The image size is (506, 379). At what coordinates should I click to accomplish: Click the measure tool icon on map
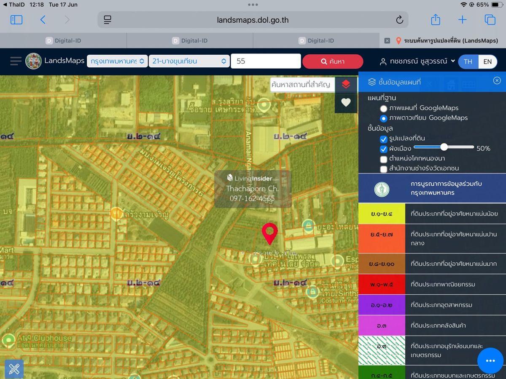coord(14,369)
